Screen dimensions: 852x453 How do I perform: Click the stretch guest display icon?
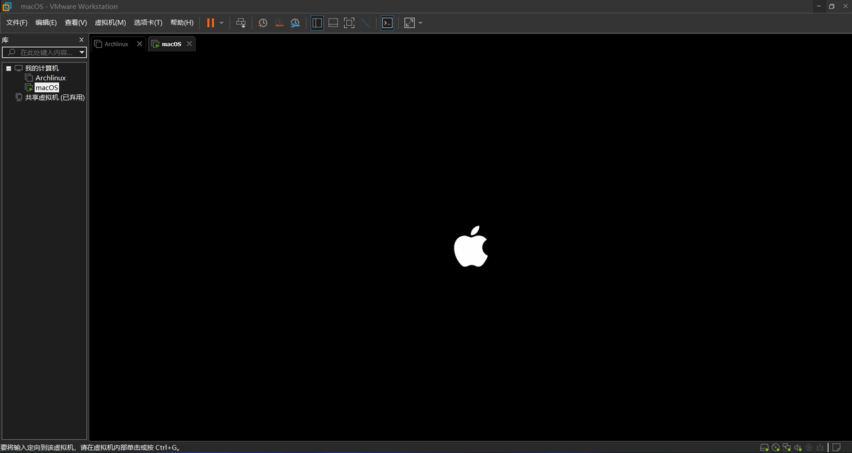(409, 23)
